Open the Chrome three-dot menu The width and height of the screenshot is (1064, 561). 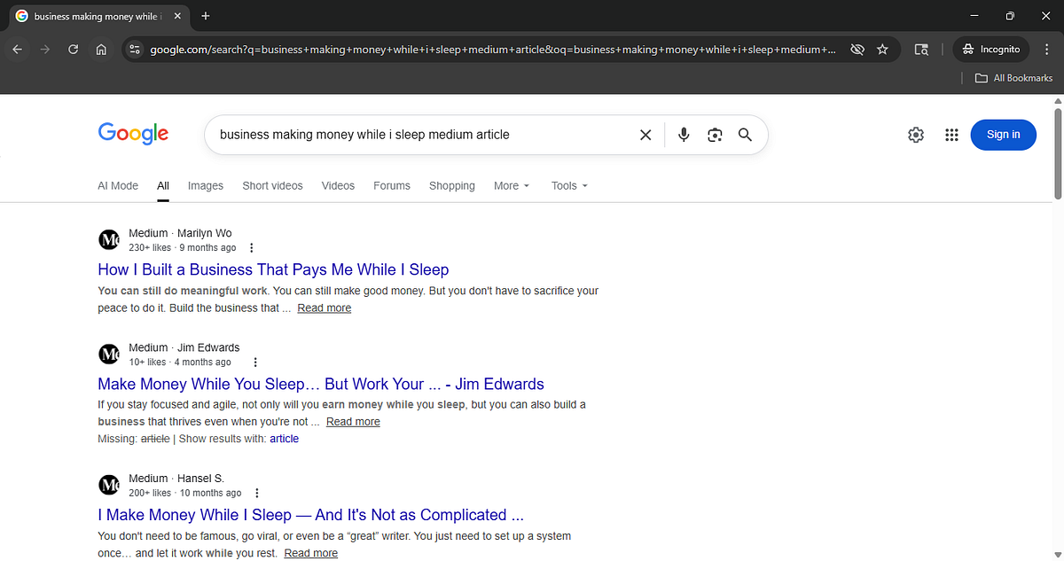[x=1046, y=50]
